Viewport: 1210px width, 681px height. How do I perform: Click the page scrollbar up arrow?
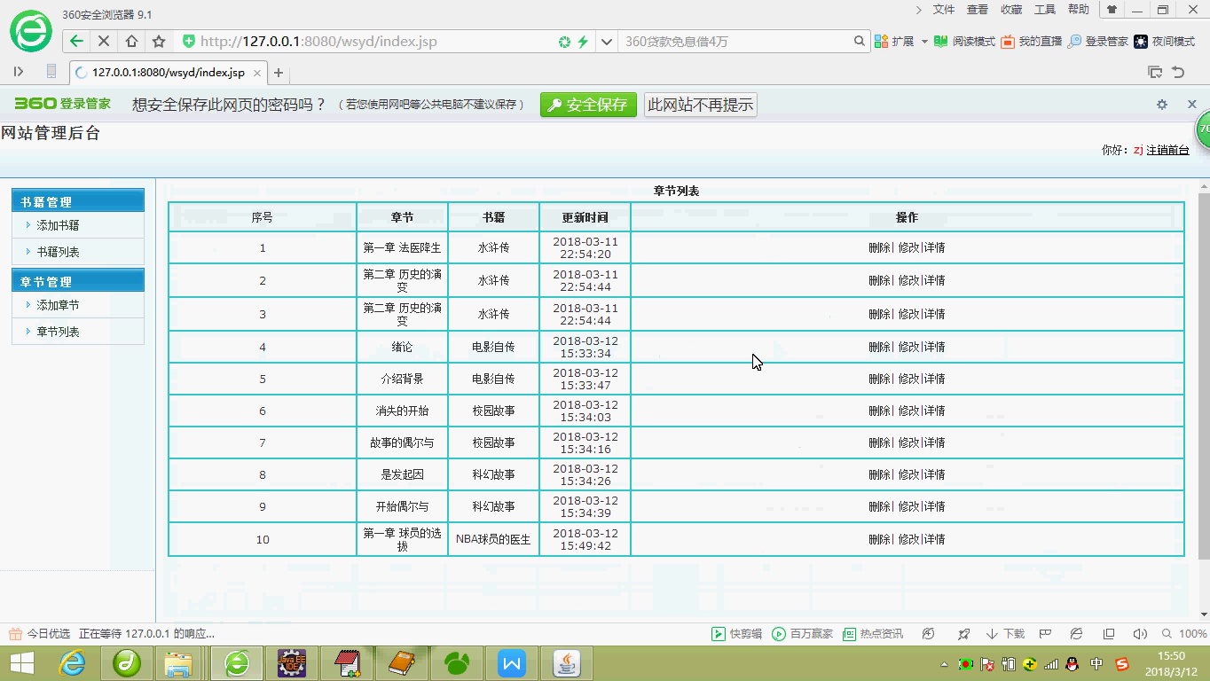1204,185
